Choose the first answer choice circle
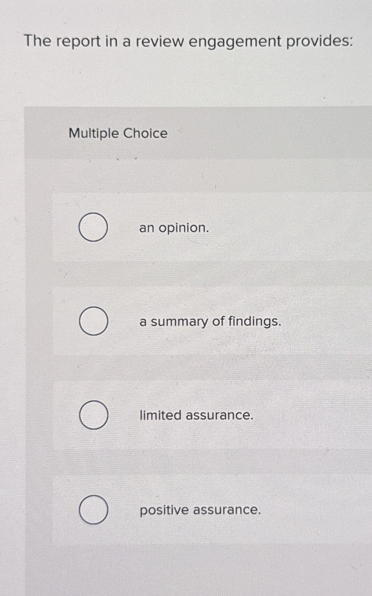Screen dimensions: 372x596 click(x=94, y=228)
